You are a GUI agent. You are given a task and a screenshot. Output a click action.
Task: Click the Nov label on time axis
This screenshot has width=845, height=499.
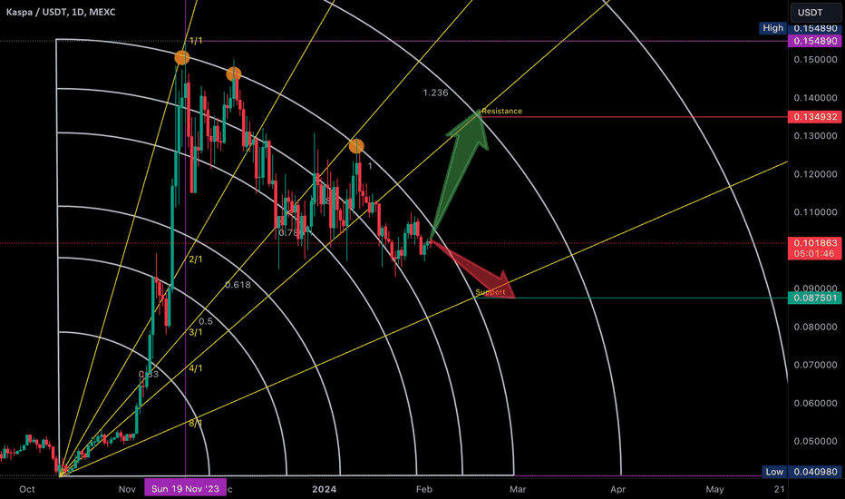tap(127, 489)
